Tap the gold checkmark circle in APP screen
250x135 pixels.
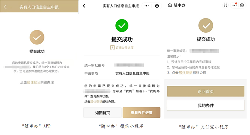point(37,37)
